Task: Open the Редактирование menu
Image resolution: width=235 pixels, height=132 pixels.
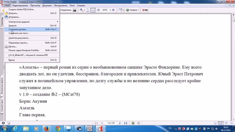Action: point(20,5)
